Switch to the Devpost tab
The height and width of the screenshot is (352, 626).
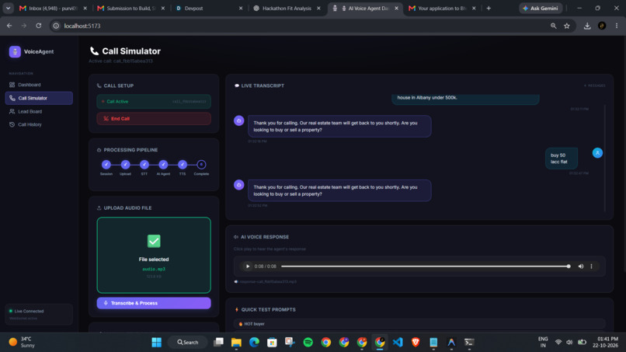click(209, 8)
